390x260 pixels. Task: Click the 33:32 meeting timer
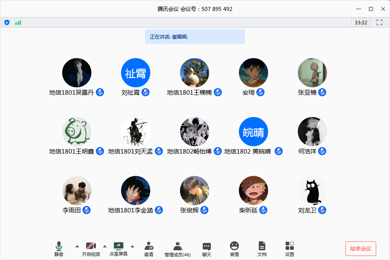[x=361, y=22]
